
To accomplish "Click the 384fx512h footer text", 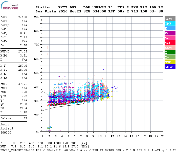I will click(x=55, y=150).
